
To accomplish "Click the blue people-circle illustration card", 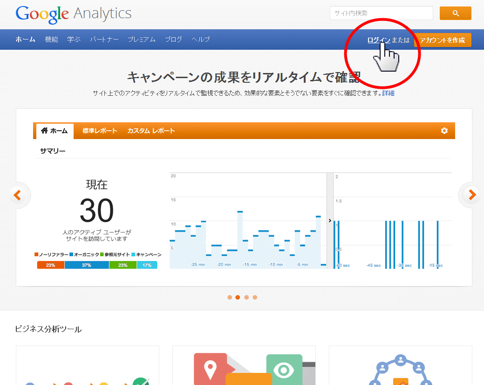I will (x=400, y=365).
